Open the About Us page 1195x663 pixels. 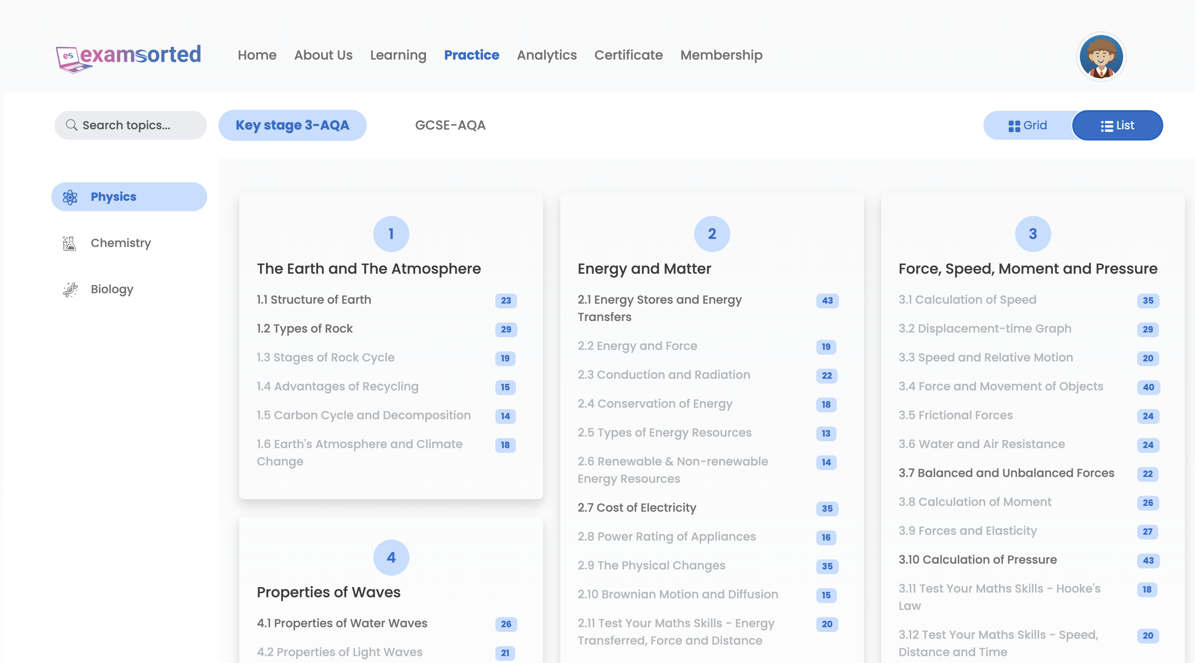click(x=323, y=55)
